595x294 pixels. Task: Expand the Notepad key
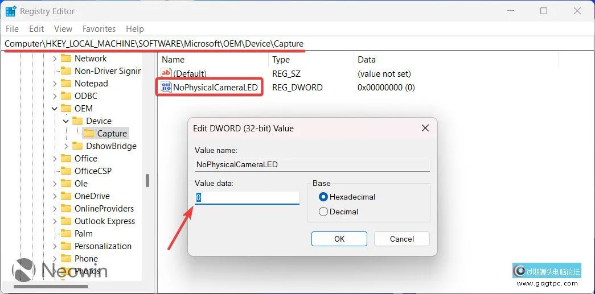[55, 84]
